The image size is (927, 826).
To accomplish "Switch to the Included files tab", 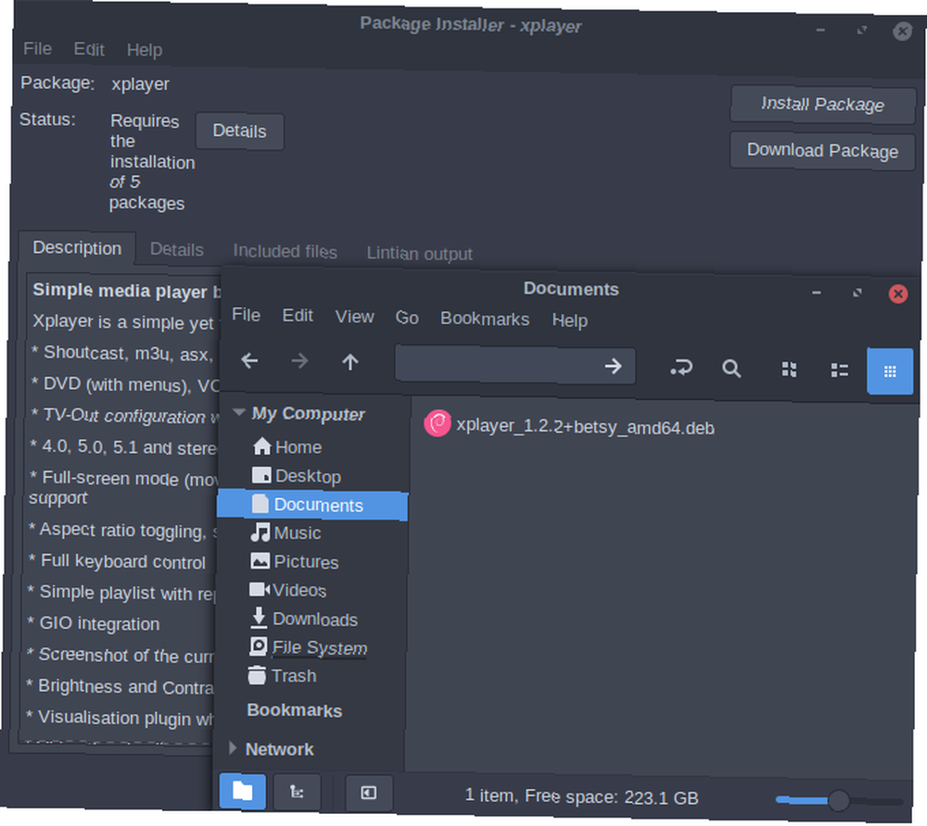I will point(285,252).
